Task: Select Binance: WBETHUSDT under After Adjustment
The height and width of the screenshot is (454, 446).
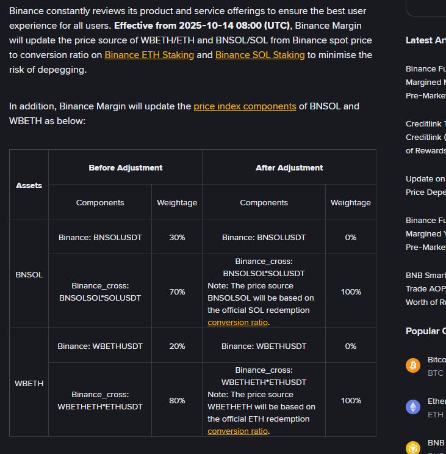Action: [x=264, y=346]
